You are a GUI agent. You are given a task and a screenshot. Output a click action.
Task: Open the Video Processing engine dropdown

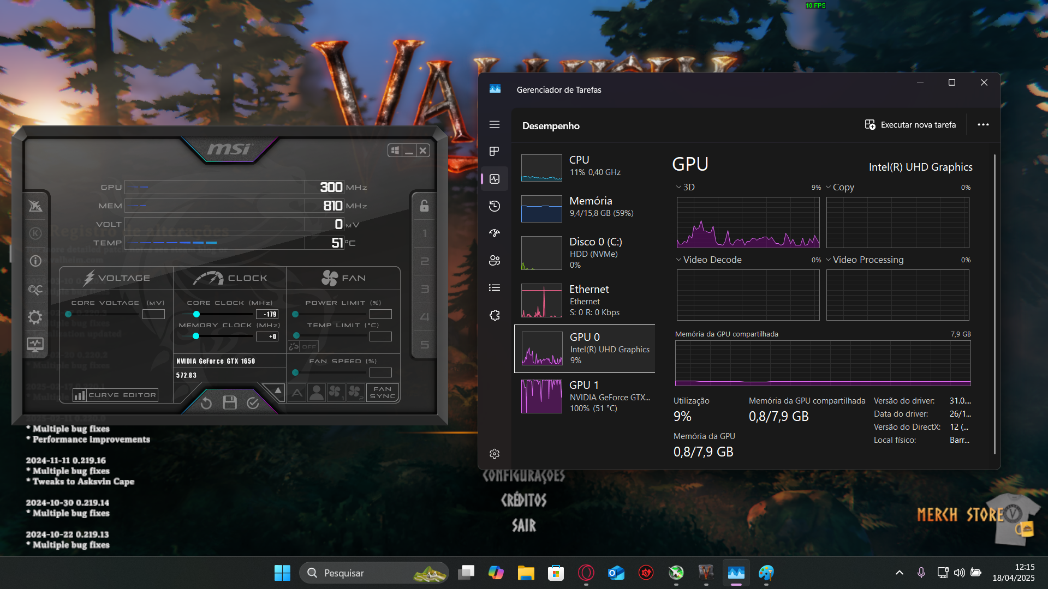(x=865, y=260)
